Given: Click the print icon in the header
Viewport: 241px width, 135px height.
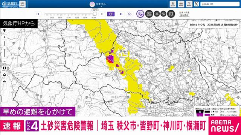Looking at the screenshot, I should pos(181,4).
